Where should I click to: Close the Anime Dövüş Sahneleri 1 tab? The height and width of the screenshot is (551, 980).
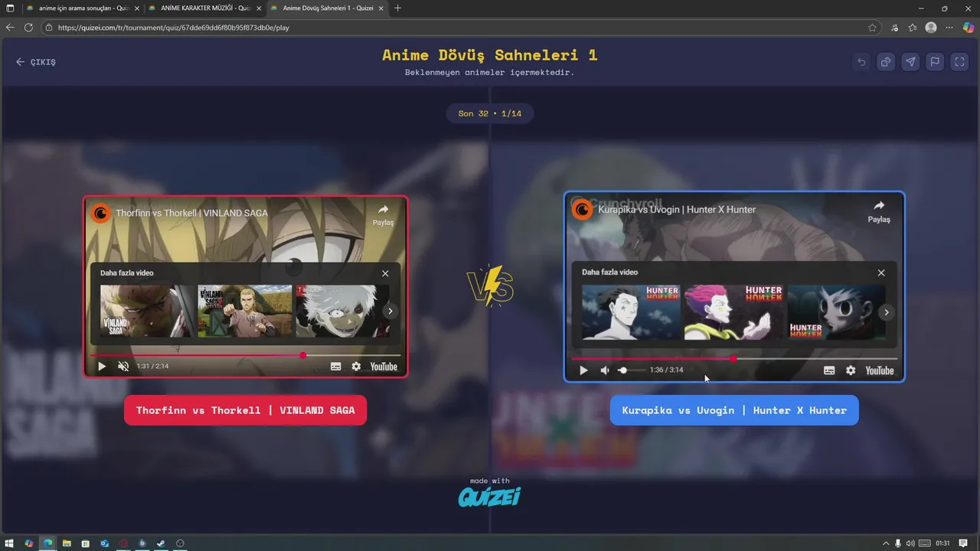[381, 8]
